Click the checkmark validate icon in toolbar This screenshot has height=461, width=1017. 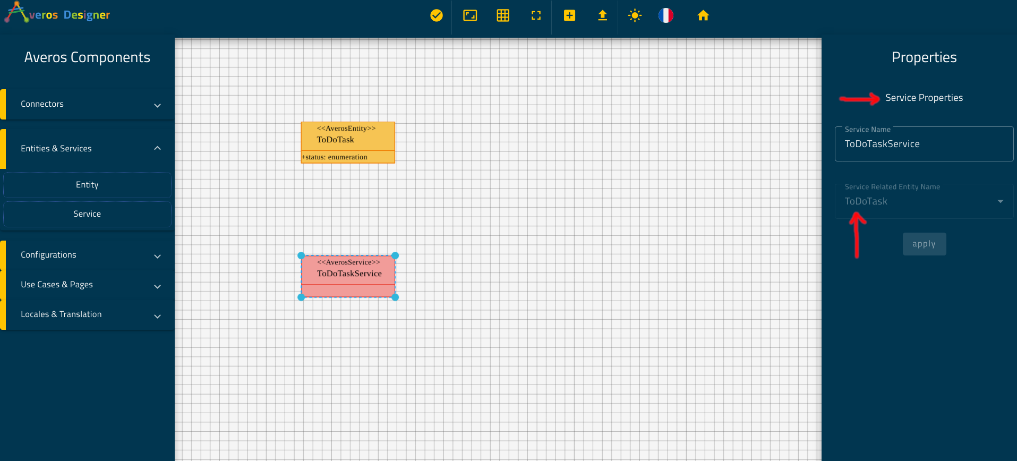point(437,15)
